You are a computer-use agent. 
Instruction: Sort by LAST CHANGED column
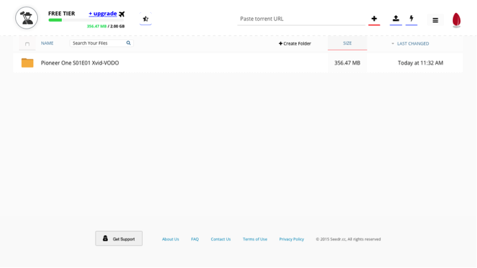point(413,43)
